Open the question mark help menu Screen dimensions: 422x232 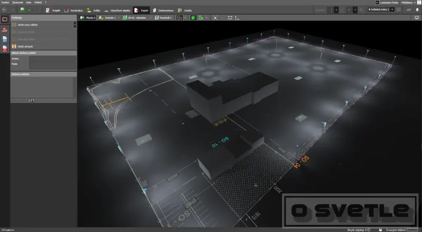tap(45, 2)
